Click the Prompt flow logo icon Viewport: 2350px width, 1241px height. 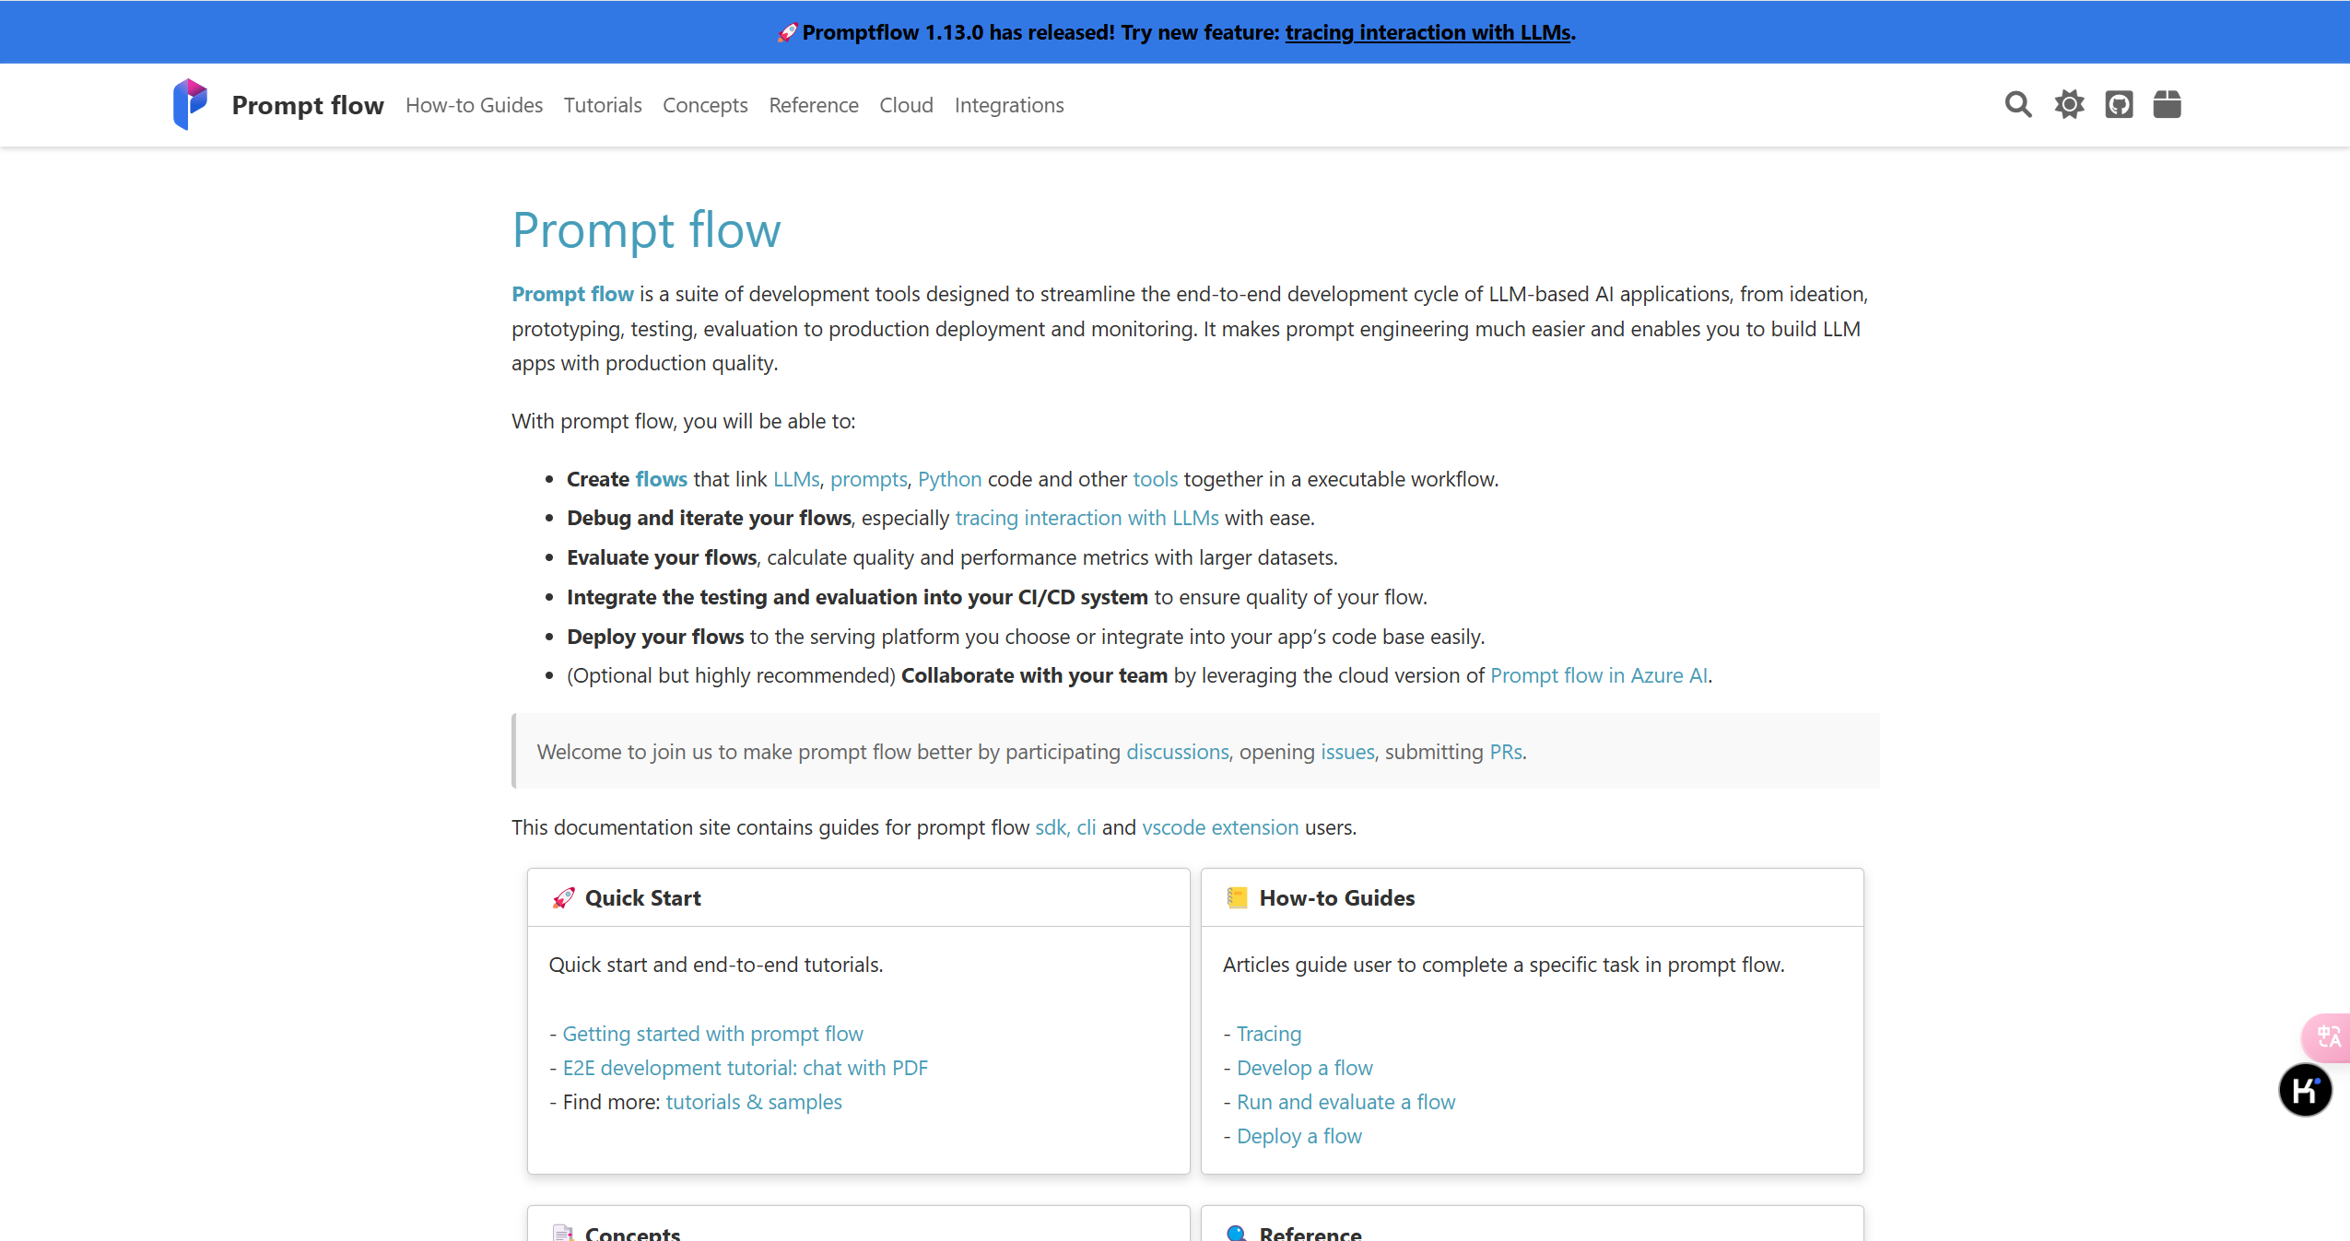[x=190, y=104]
